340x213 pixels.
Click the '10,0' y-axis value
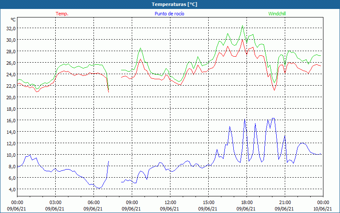(x=11, y=155)
